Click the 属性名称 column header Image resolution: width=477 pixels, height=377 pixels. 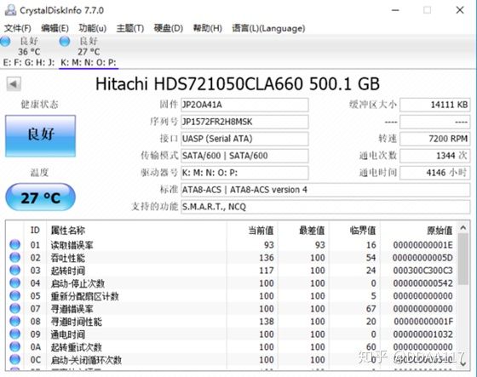(x=136, y=230)
